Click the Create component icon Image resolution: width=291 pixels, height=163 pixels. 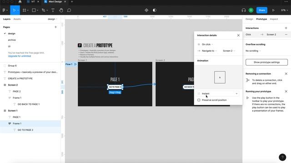[x=146, y=10]
